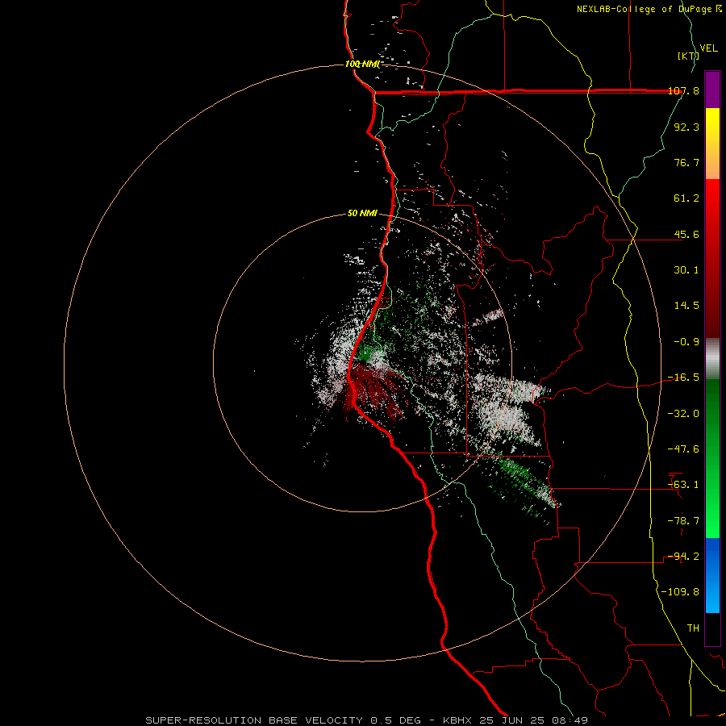Click the -78.7 scale value
The height and width of the screenshot is (726, 726).
click(x=684, y=521)
